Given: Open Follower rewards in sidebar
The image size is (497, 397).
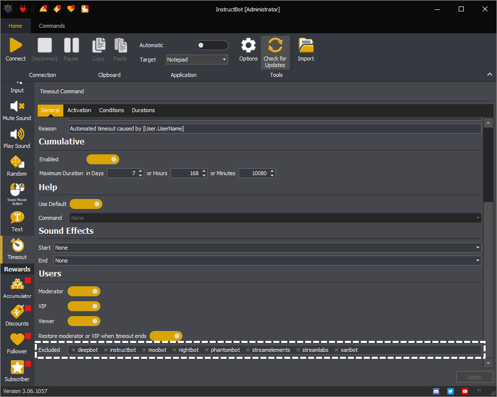Looking at the screenshot, I should (17, 343).
